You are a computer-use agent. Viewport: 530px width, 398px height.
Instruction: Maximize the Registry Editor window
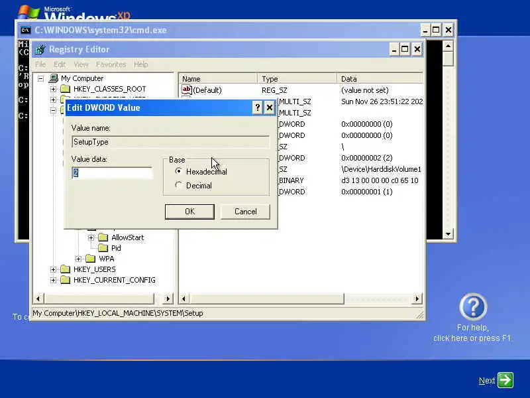click(405, 49)
